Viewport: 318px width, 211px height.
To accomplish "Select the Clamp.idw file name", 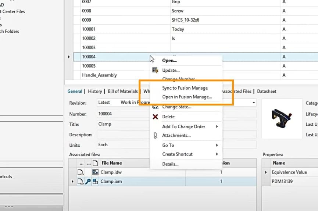I will coord(111,172).
